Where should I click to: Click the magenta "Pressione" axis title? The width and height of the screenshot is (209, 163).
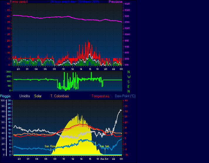[x=115, y=2]
